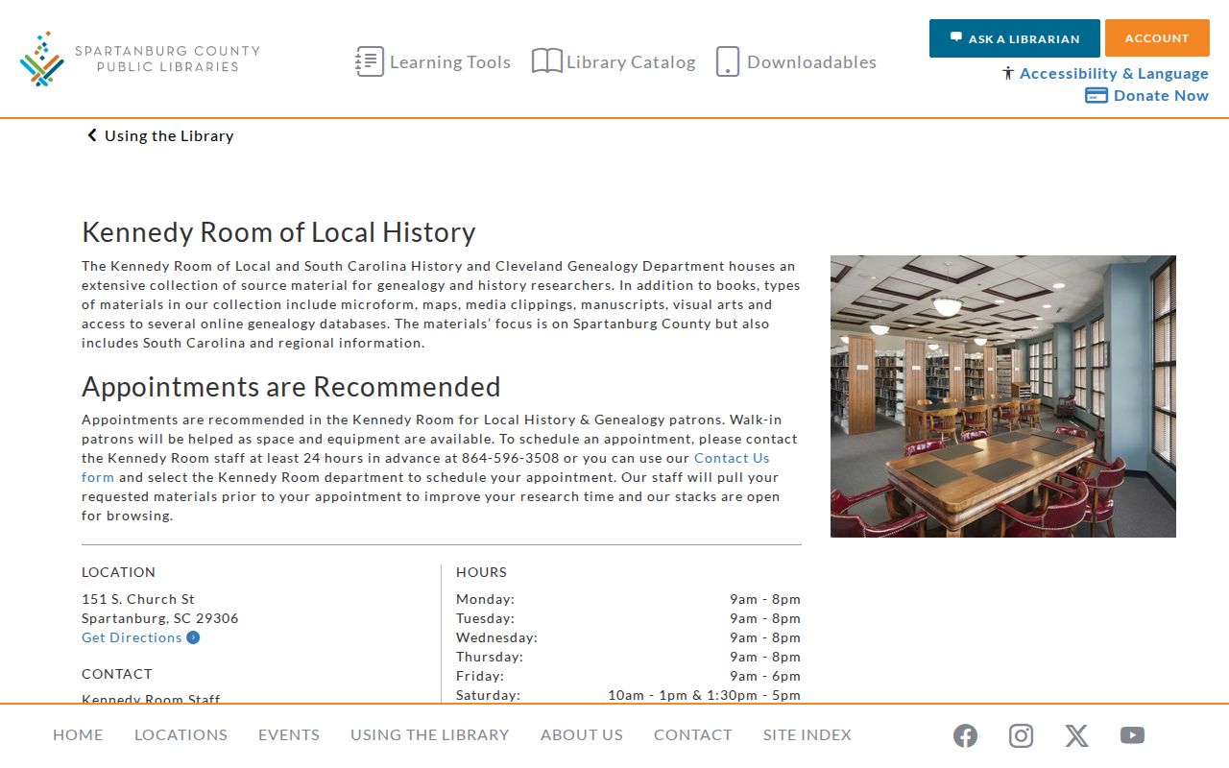Click the accessibility person icon
The image size is (1229, 768).
(x=1008, y=73)
